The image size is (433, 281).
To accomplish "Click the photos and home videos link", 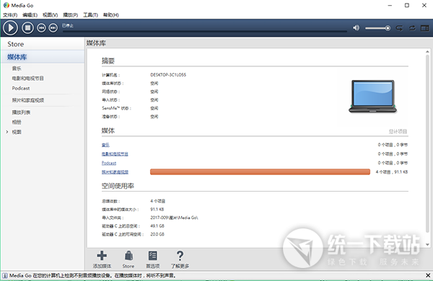I will [115, 172].
